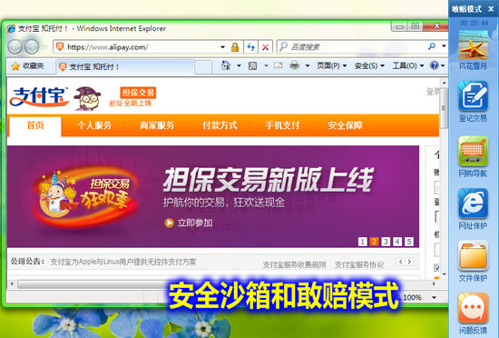
Task: Switch to 安全保障 navigation tab
Action: tap(345, 125)
